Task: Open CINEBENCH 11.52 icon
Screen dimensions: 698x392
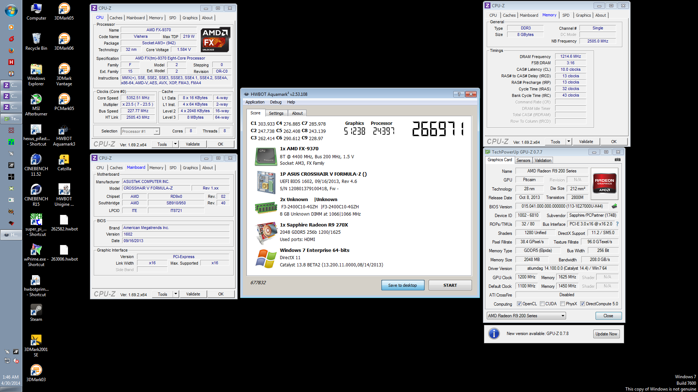Action: coord(36,165)
